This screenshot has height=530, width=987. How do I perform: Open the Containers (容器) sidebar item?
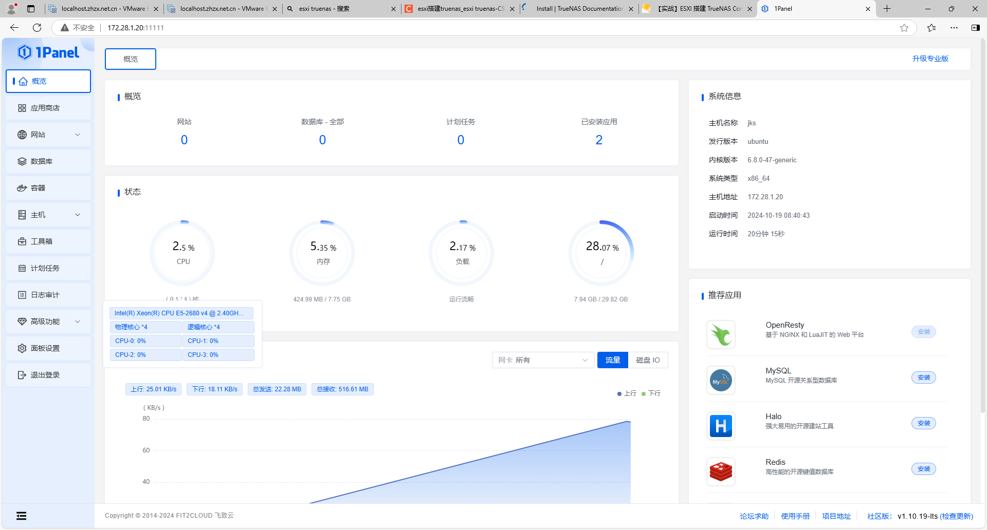(38, 188)
